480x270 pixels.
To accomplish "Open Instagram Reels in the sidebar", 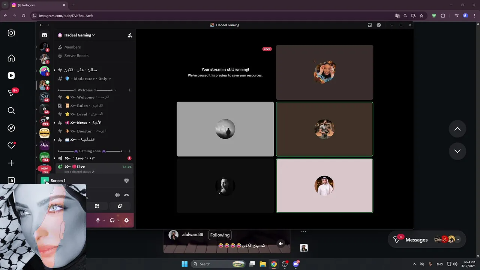I will tap(11, 75).
